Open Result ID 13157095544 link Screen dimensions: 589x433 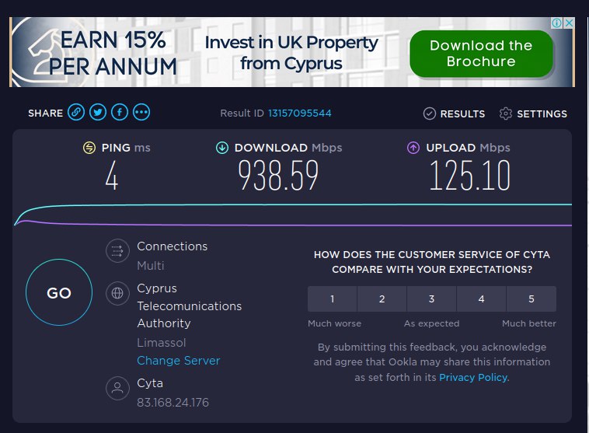tap(300, 113)
